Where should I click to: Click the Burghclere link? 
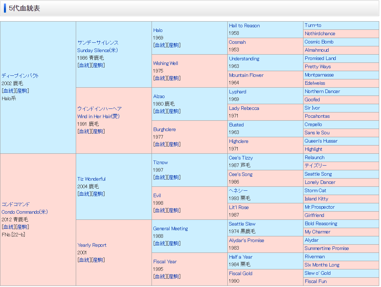point(164,130)
